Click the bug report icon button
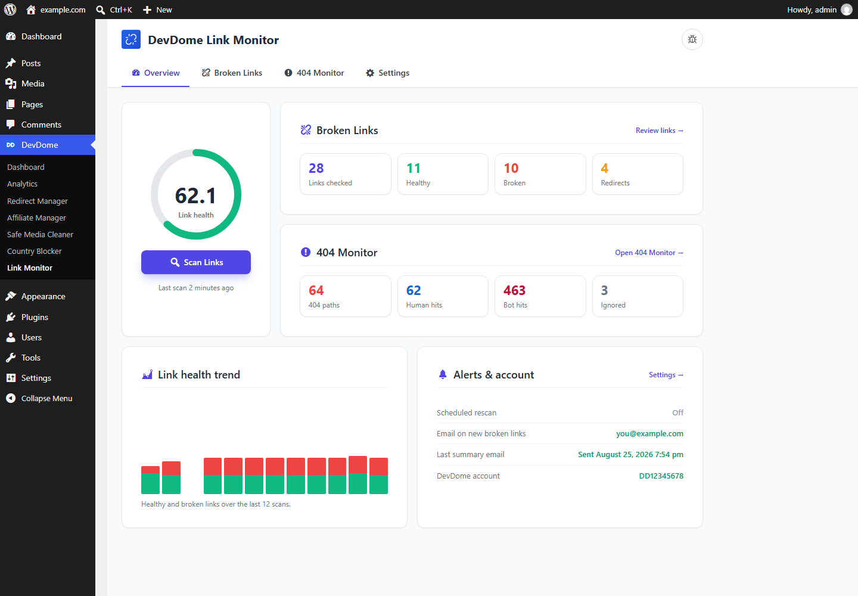The width and height of the screenshot is (858, 596). pyautogui.click(x=692, y=39)
